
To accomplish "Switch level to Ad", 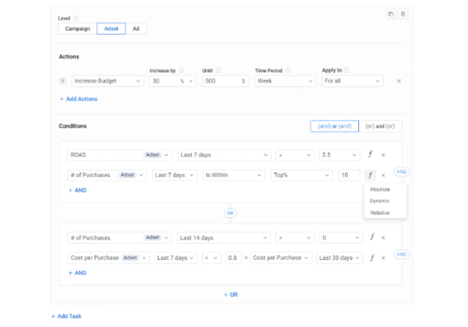I will point(136,29).
